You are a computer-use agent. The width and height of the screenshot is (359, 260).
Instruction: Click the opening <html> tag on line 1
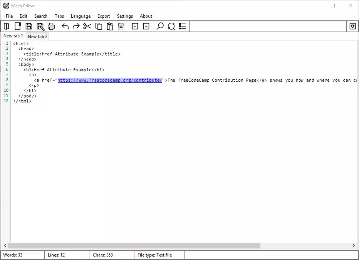point(21,44)
